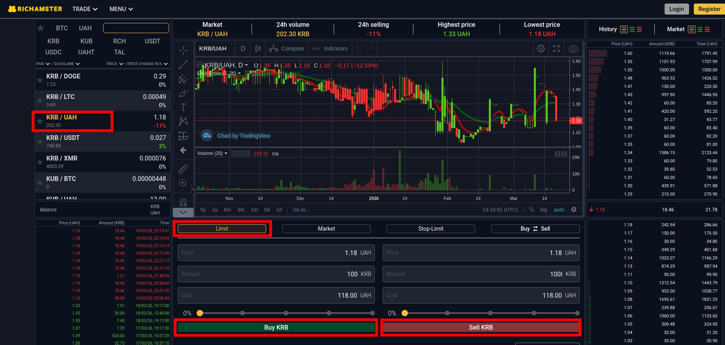Toggle Volume indicator visibility eye

pos(234,153)
